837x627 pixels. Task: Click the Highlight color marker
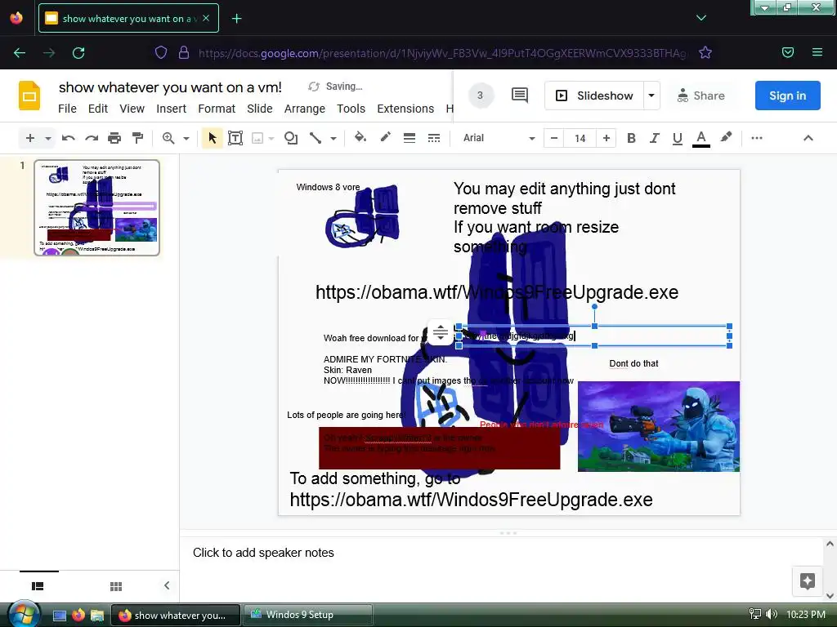pyautogui.click(x=726, y=137)
